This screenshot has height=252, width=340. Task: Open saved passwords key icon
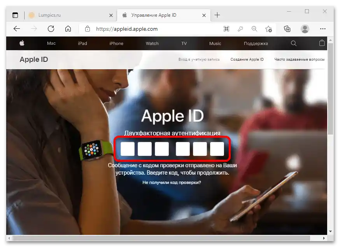(x=240, y=29)
